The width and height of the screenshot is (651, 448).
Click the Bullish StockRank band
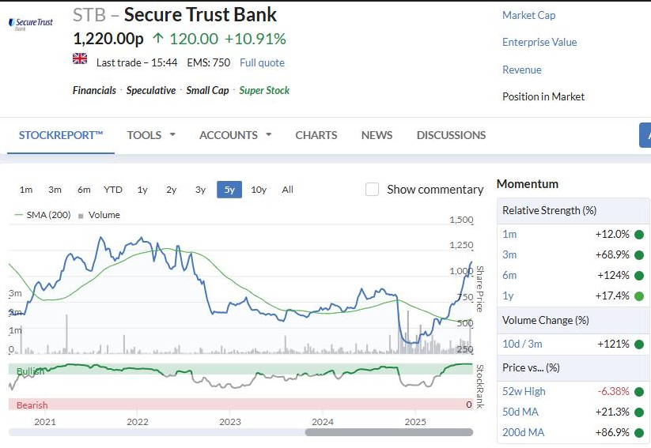click(x=240, y=369)
